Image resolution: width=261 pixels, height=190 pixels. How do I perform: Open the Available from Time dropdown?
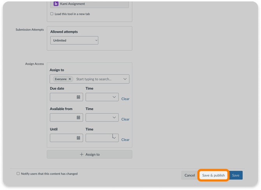coord(102,118)
